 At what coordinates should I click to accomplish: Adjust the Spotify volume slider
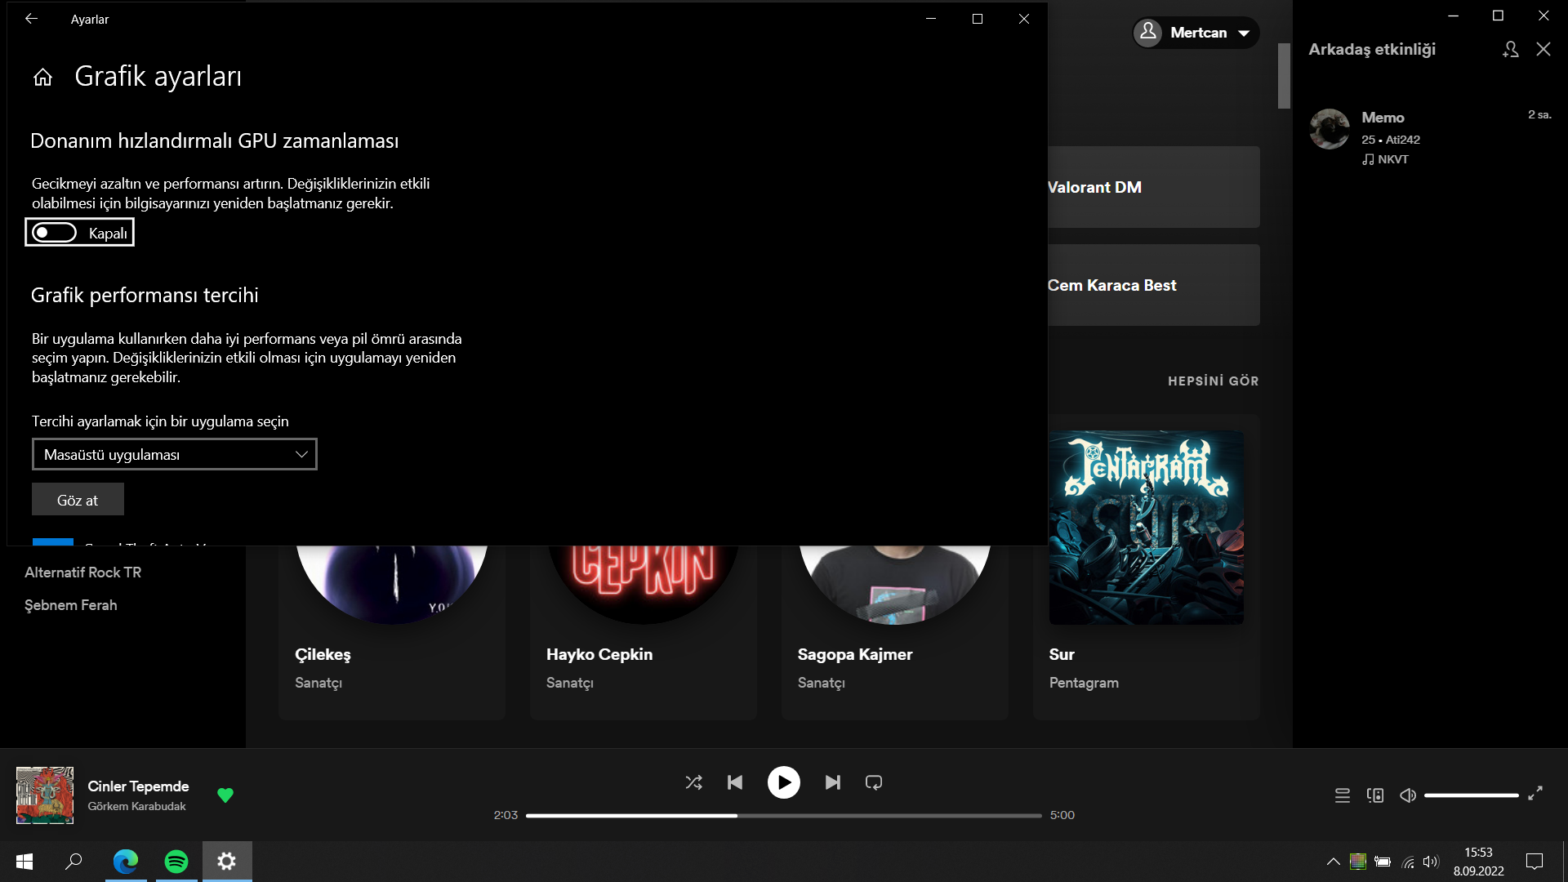tap(1472, 795)
